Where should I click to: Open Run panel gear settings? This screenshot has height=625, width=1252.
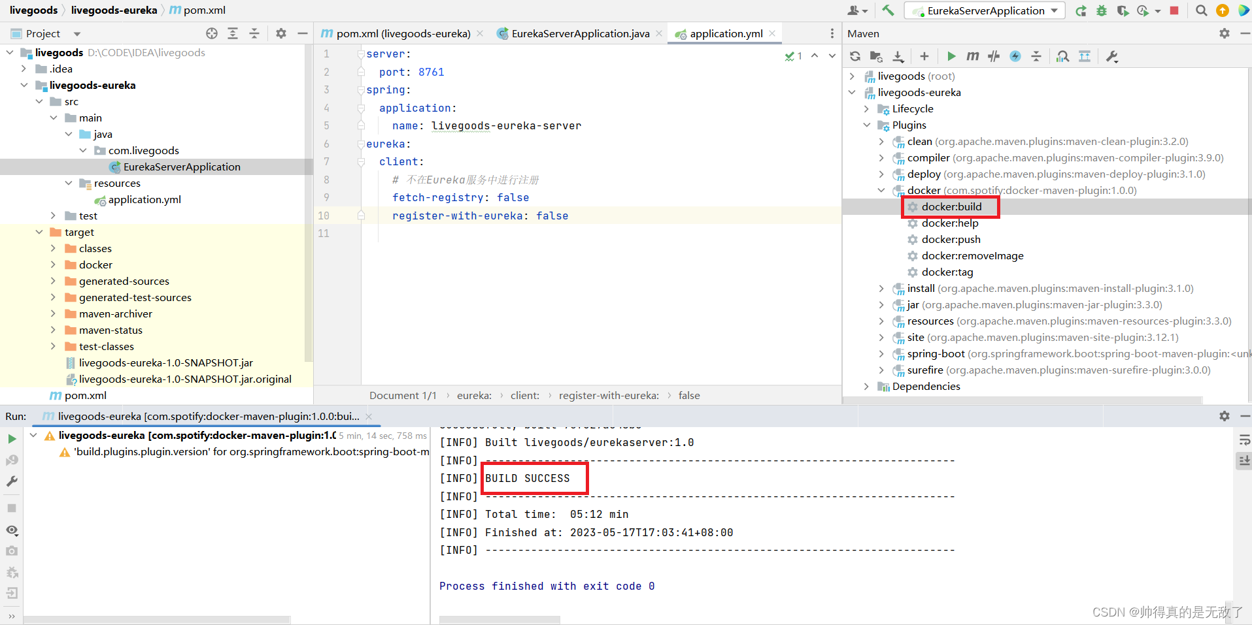coord(1225,416)
